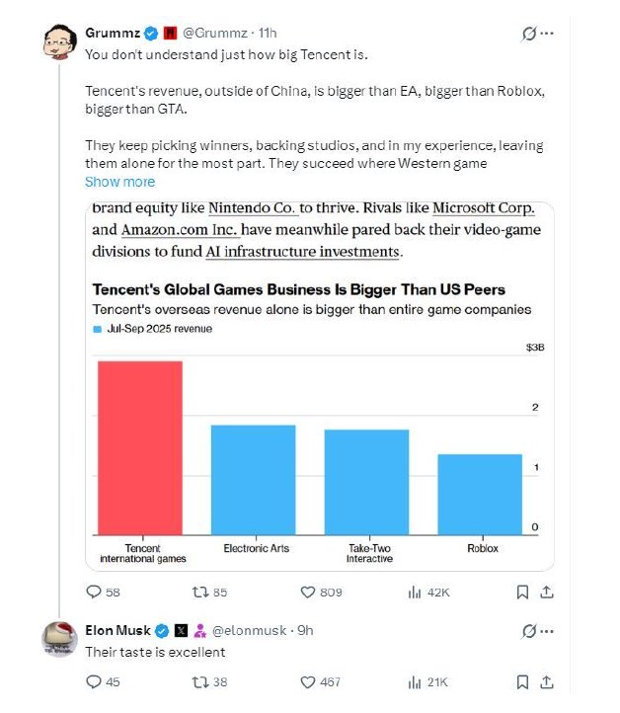Click the red Tencent bar in chart

click(x=139, y=447)
